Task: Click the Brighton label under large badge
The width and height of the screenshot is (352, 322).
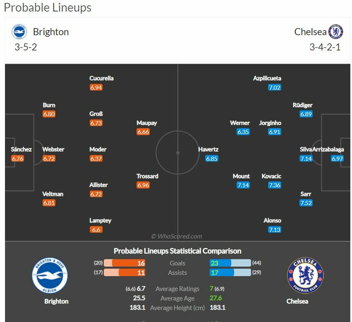Action: pyautogui.click(x=56, y=301)
